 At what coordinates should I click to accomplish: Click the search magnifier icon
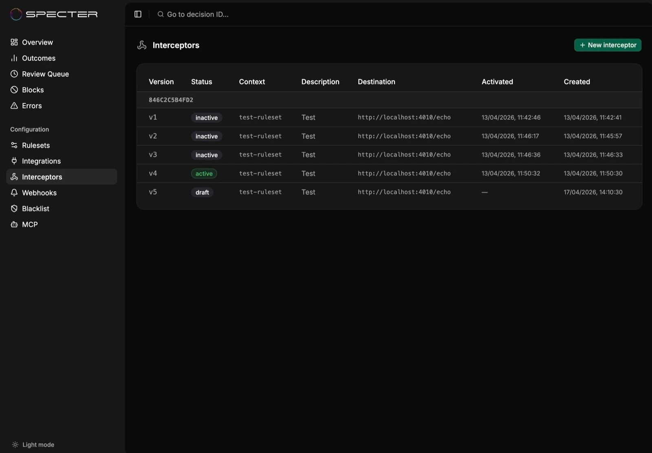(x=161, y=14)
